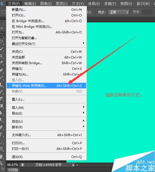Select the Rectangle shape tool
The height and width of the screenshot is (172, 155).
pyautogui.click(x=2, y=148)
